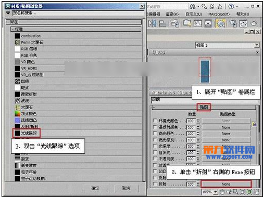Click the blue help question mark icon
Image resolution: width=263 pixels, height=197 pixels.
[x=231, y=7]
